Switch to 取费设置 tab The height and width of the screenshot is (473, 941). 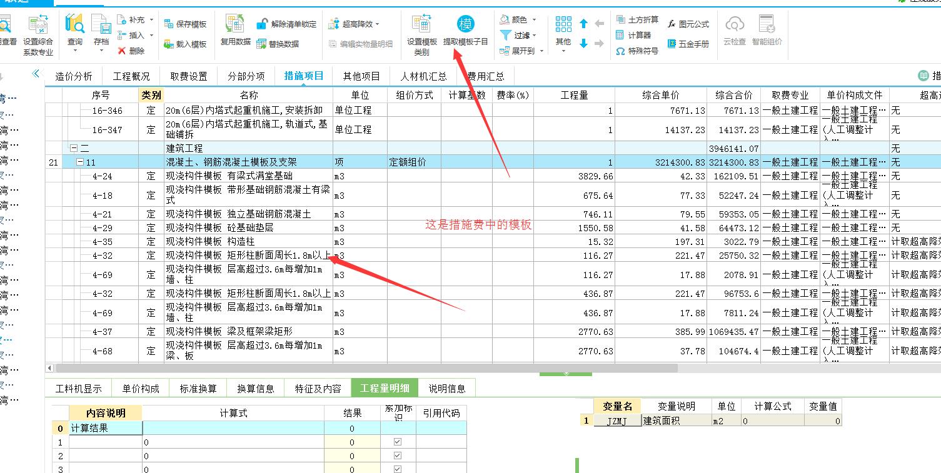(189, 76)
